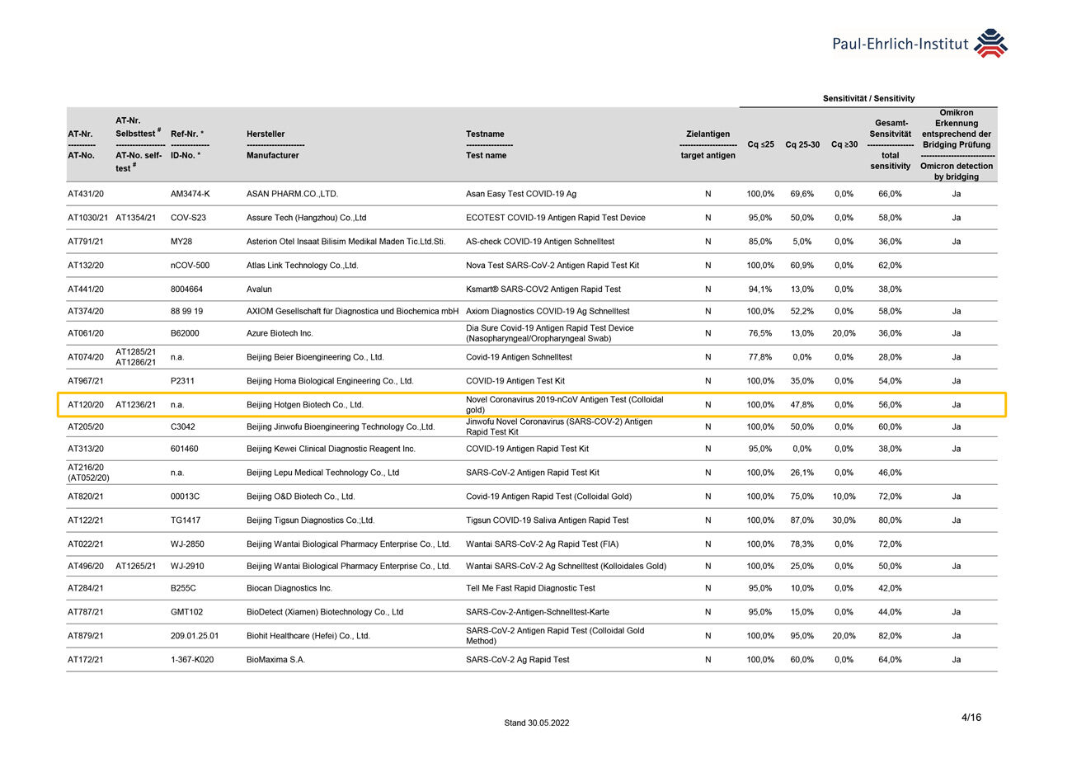Click the page number 4/16
Viewport: 1072px width, 758px height.
971,718
